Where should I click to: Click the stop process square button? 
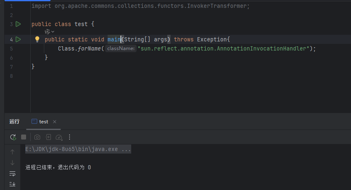pos(24,137)
